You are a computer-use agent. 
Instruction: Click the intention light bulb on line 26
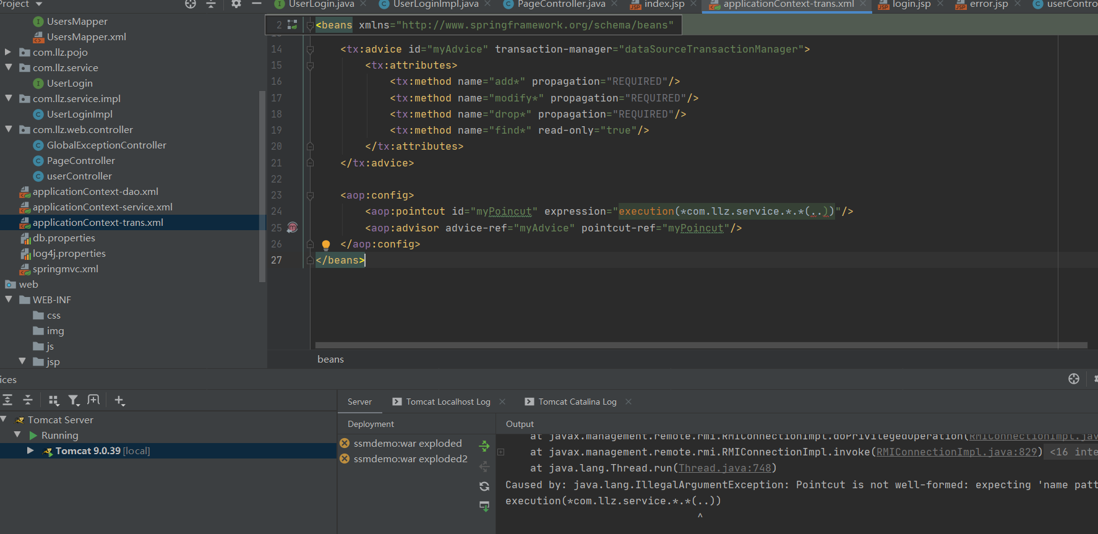(326, 244)
